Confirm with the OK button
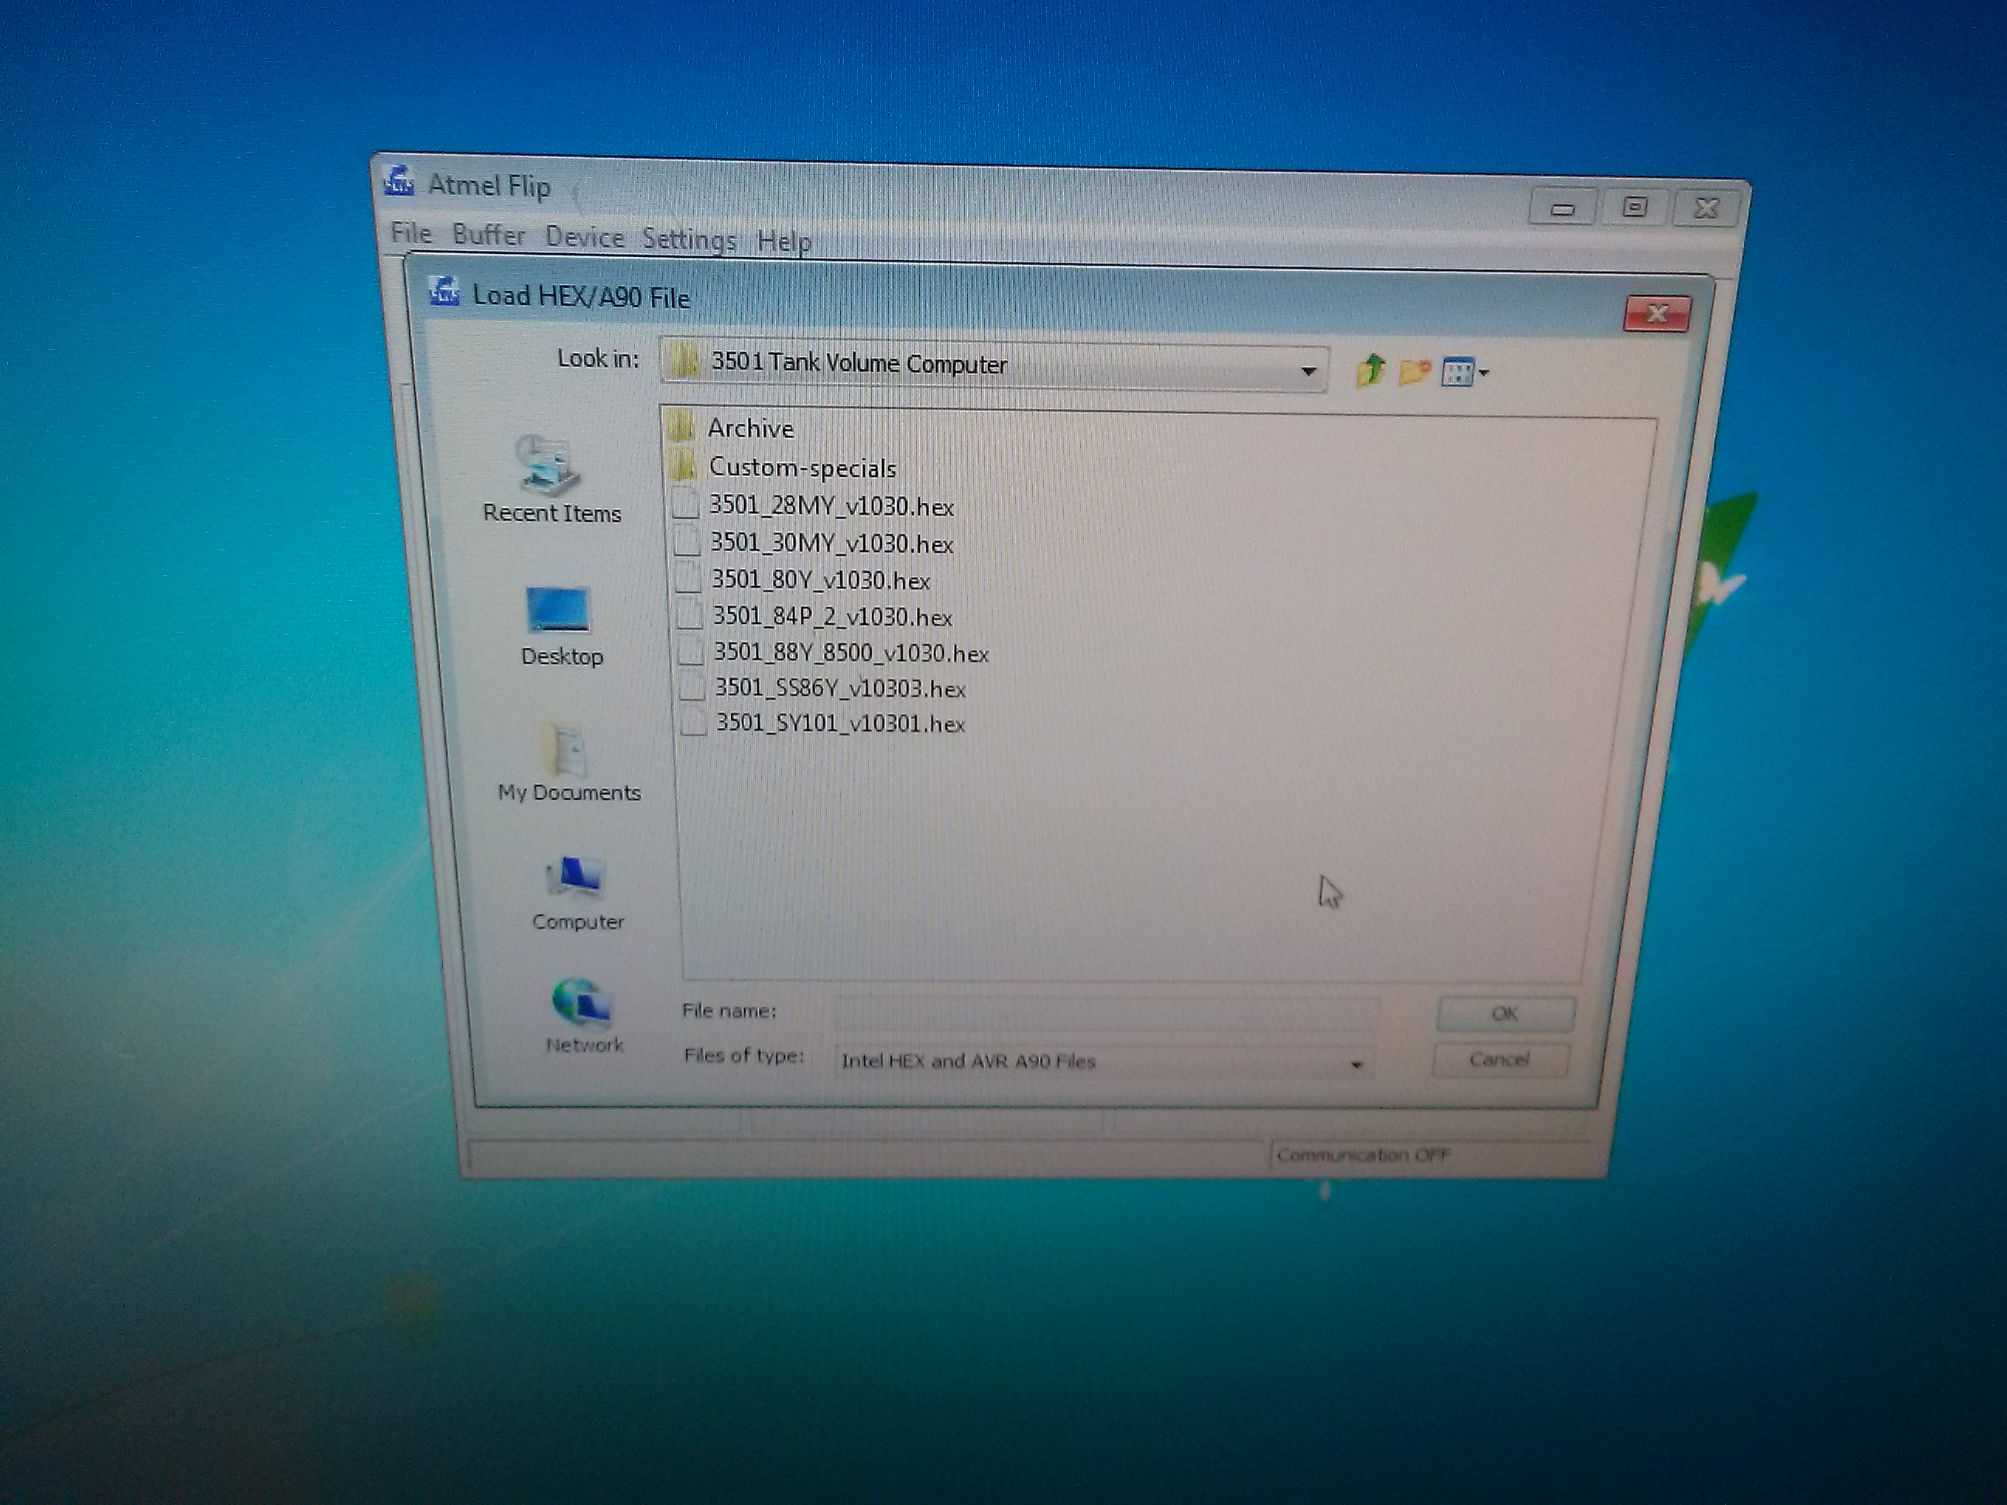 pos(1505,1013)
